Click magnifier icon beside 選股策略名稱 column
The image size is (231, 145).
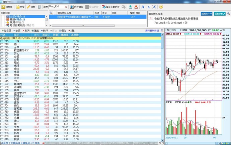pyautogui.click(x=51, y=12)
